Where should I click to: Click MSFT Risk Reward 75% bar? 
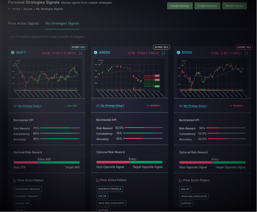click(x=60, y=128)
